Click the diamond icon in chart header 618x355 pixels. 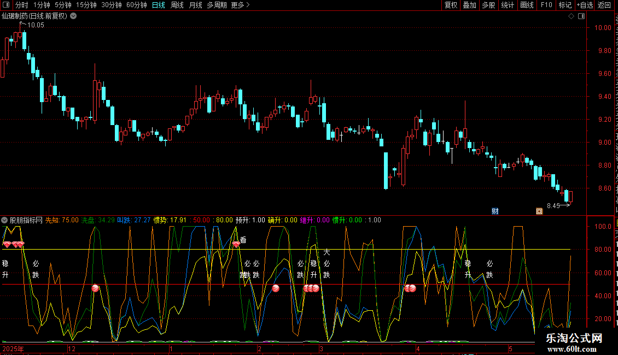pos(571,16)
